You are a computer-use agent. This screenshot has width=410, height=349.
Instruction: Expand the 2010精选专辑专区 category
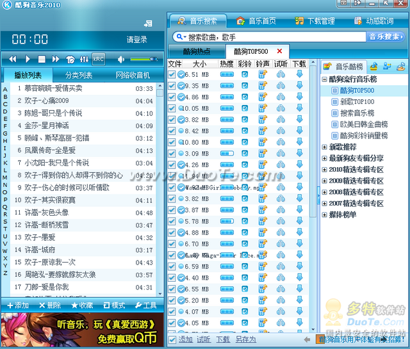[325, 169]
